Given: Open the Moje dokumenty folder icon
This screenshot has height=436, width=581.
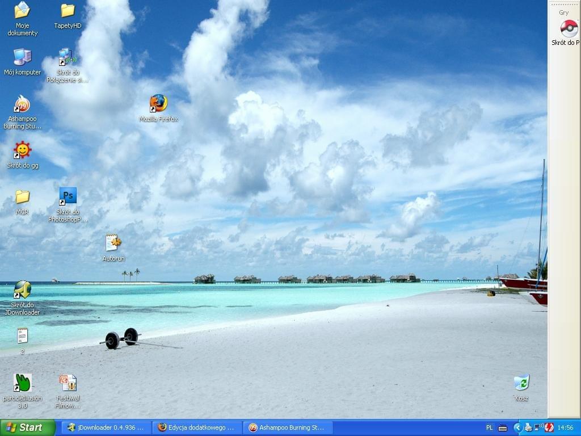Looking at the screenshot, I should [x=22, y=10].
